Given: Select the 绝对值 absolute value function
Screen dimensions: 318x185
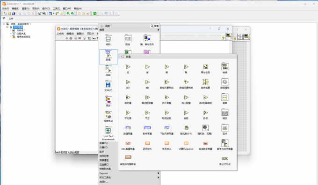Looking at the screenshot, I should click(128, 97).
